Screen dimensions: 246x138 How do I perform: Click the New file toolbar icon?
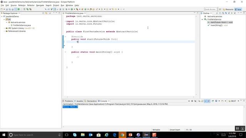point(2,9)
